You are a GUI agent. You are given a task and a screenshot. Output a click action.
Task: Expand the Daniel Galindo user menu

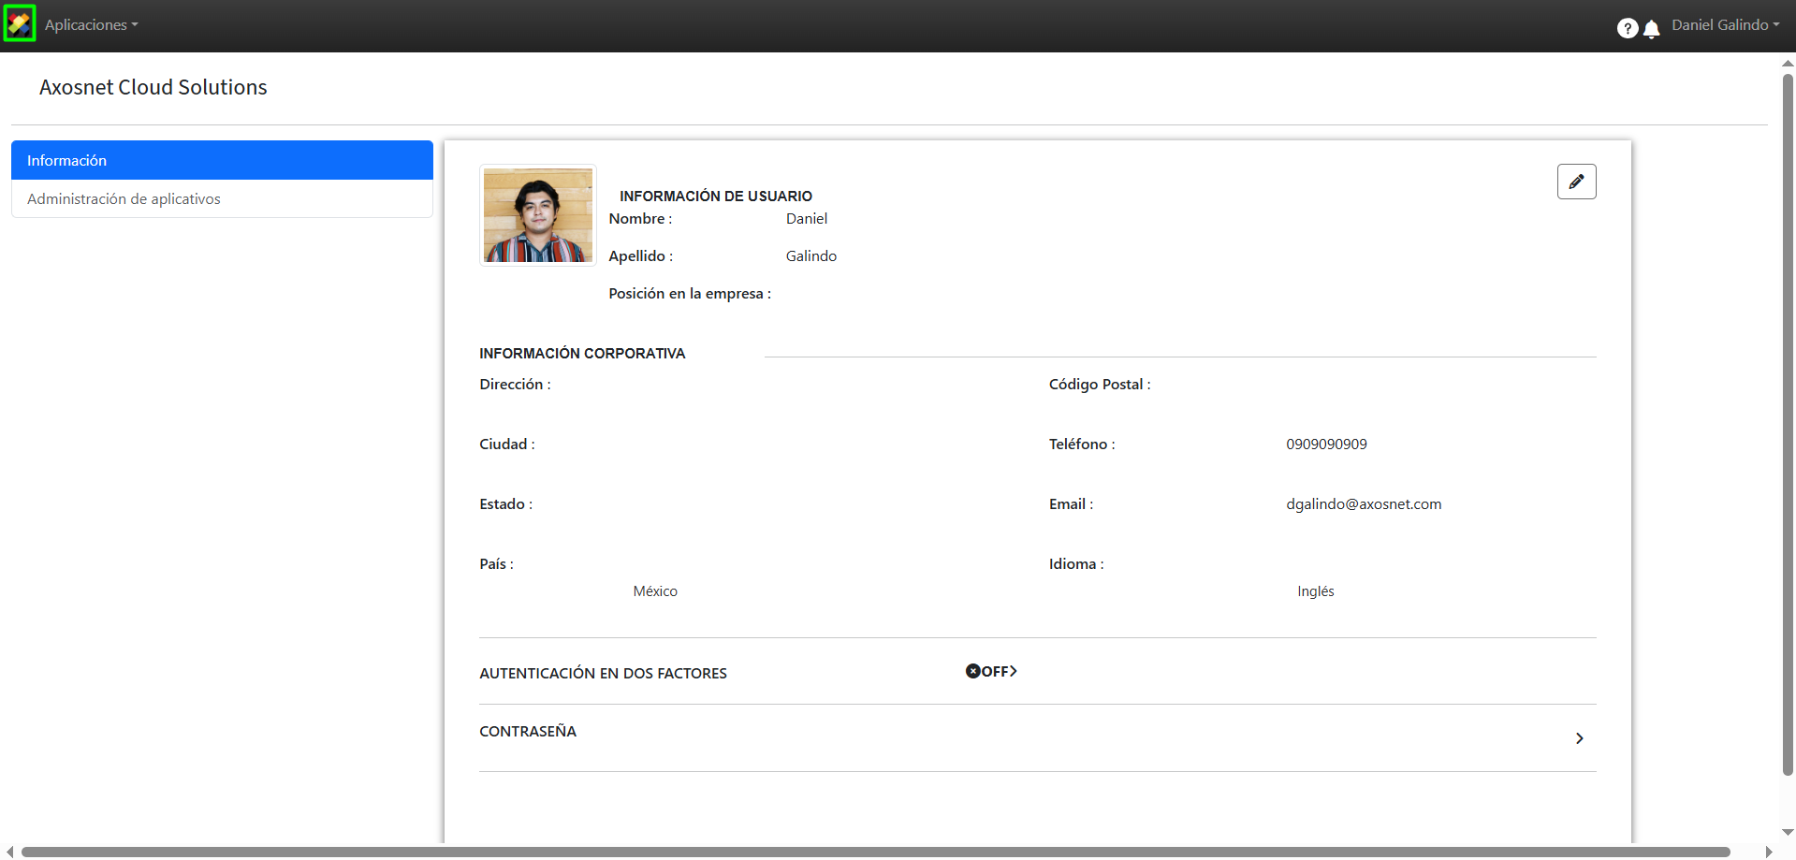[1725, 25]
